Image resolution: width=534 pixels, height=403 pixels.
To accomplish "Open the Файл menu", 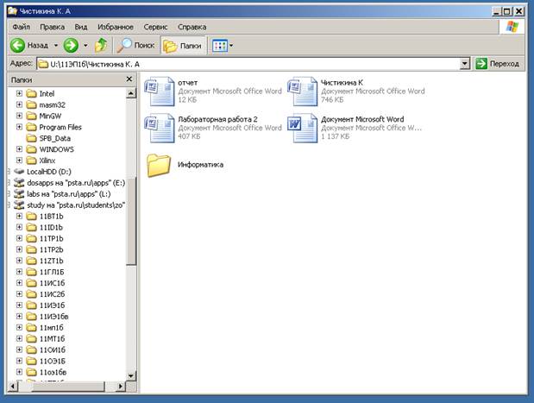I will click(21, 27).
